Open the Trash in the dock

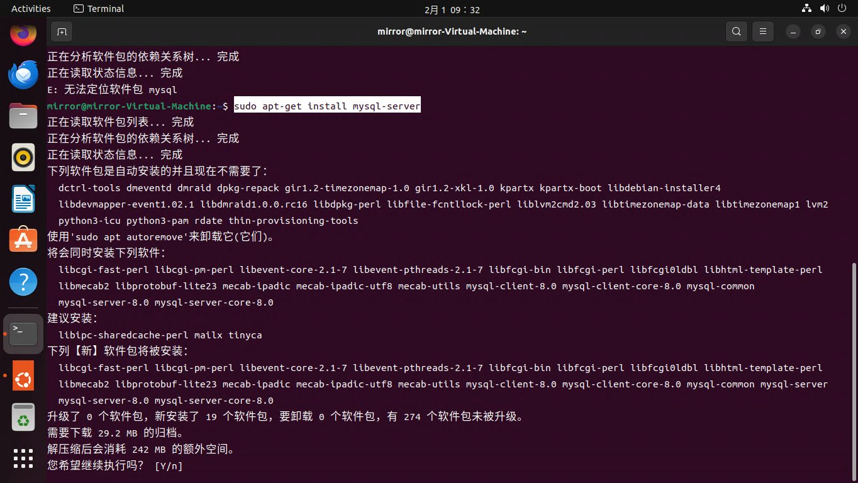pyautogui.click(x=23, y=417)
